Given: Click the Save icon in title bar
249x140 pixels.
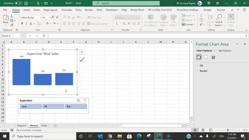Looking at the screenshot, I should 26,3.
